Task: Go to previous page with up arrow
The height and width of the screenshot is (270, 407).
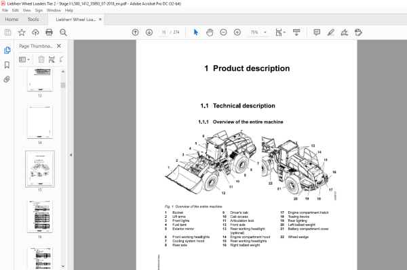Action: (135, 32)
